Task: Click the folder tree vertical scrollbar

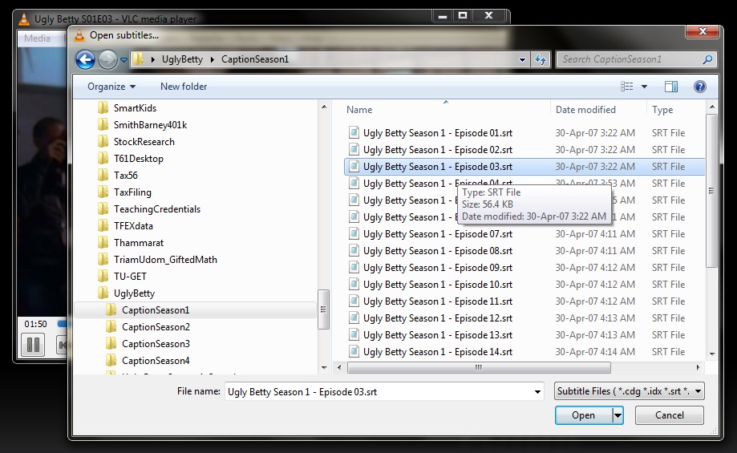Action: coord(323,309)
